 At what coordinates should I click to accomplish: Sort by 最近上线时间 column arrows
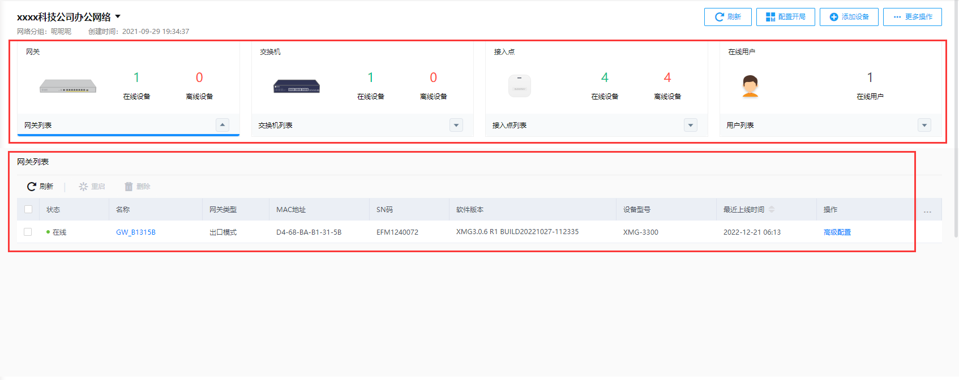tap(772, 210)
